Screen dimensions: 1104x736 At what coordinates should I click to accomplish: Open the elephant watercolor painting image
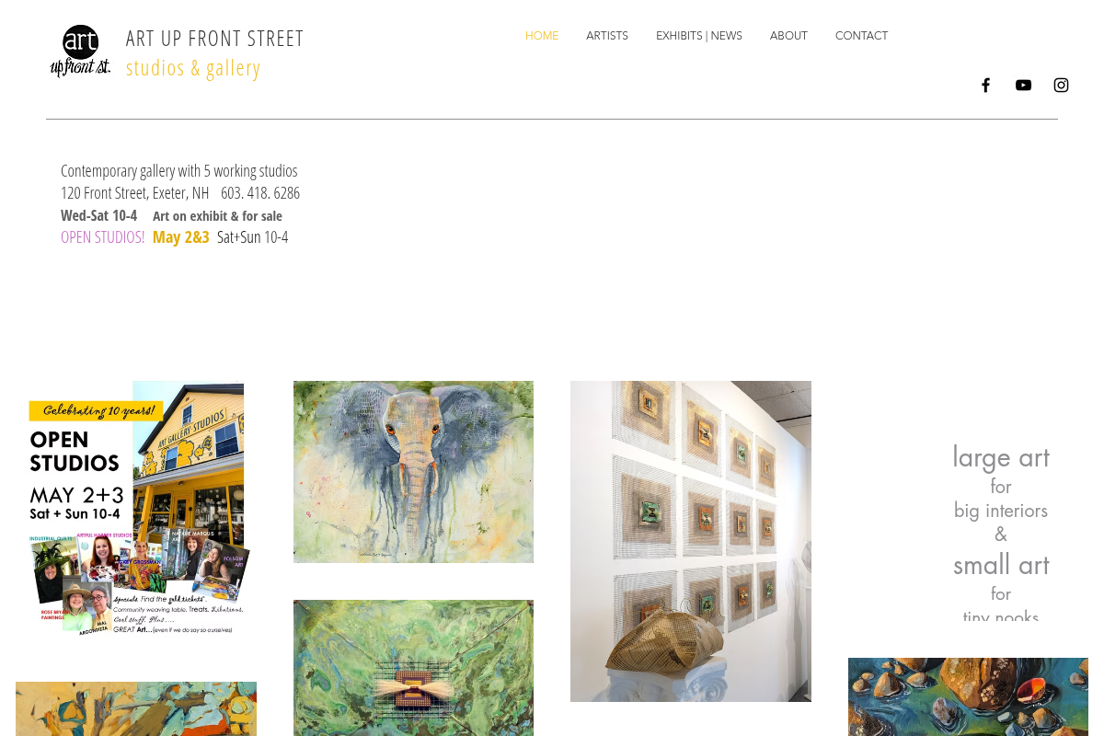(x=413, y=472)
